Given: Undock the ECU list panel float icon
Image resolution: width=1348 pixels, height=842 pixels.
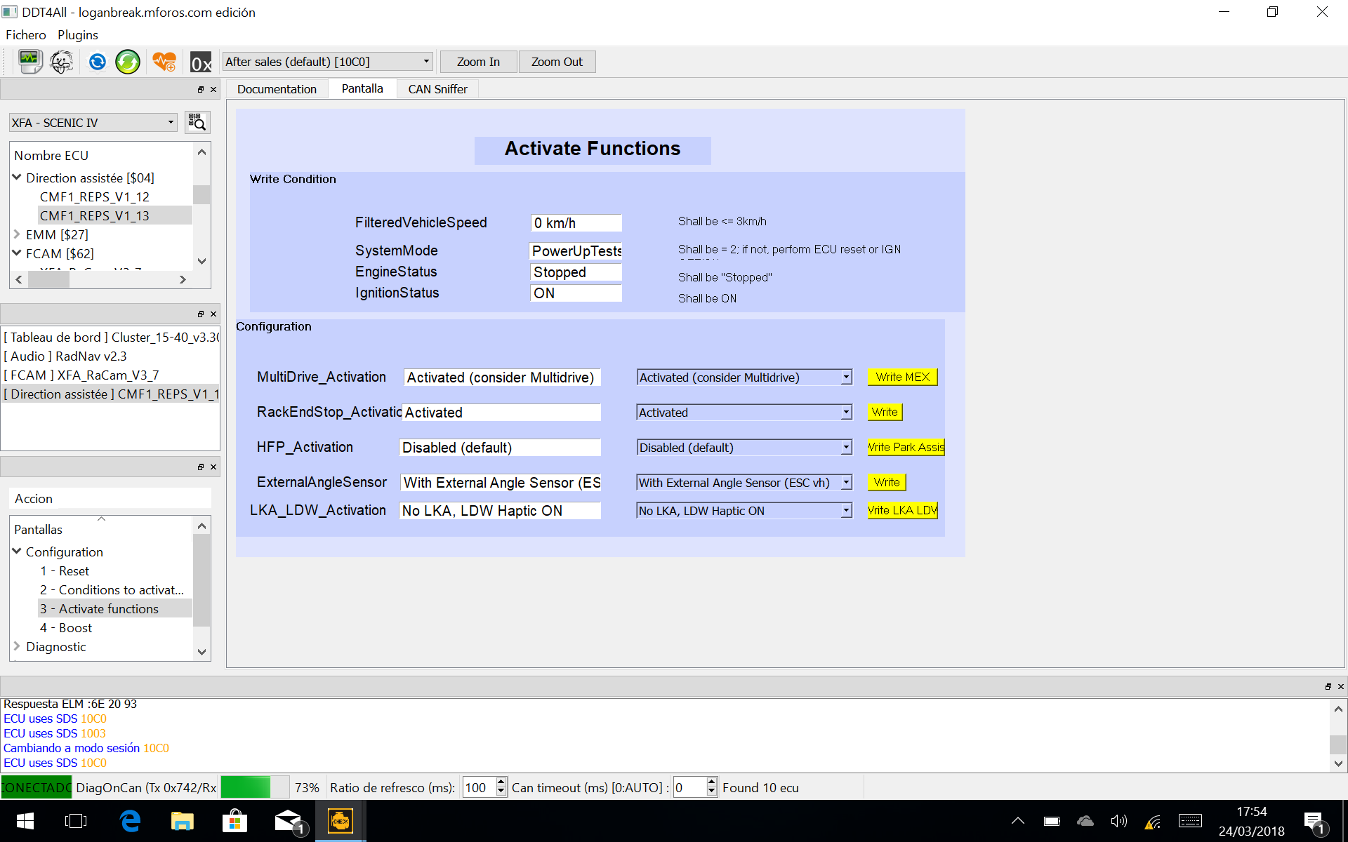Looking at the screenshot, I should click(201, 90).
